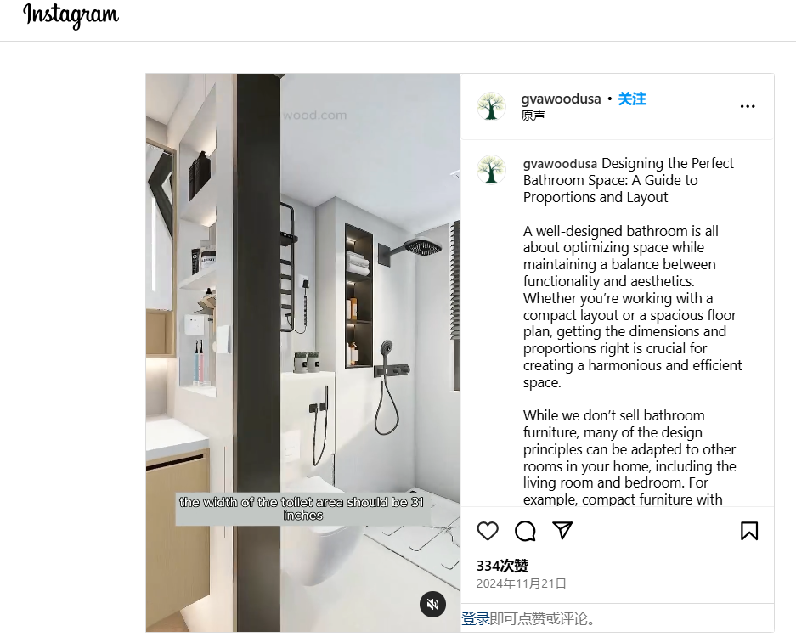Click the tree avatar beside the caption
The height and width of the screenshot is (637, 796).
pyautogui.click(x=491, y=169)
